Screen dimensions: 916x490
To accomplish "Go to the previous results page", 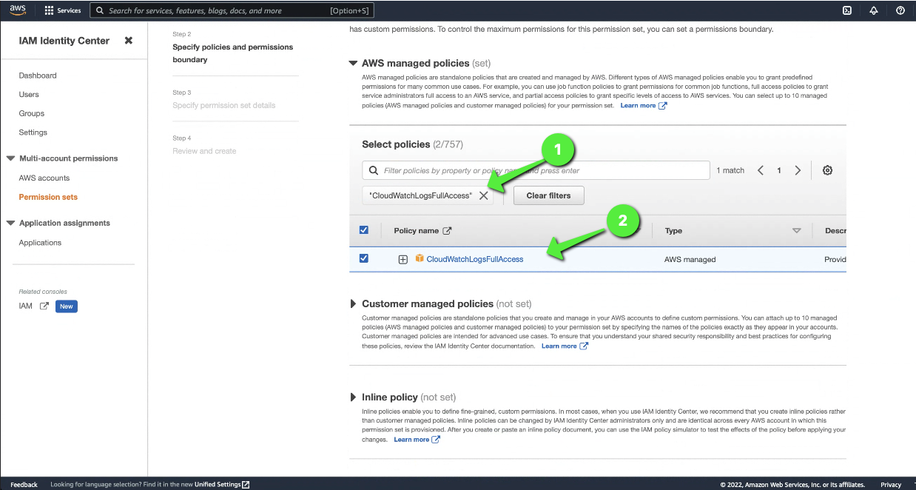I will click(761, 170).
